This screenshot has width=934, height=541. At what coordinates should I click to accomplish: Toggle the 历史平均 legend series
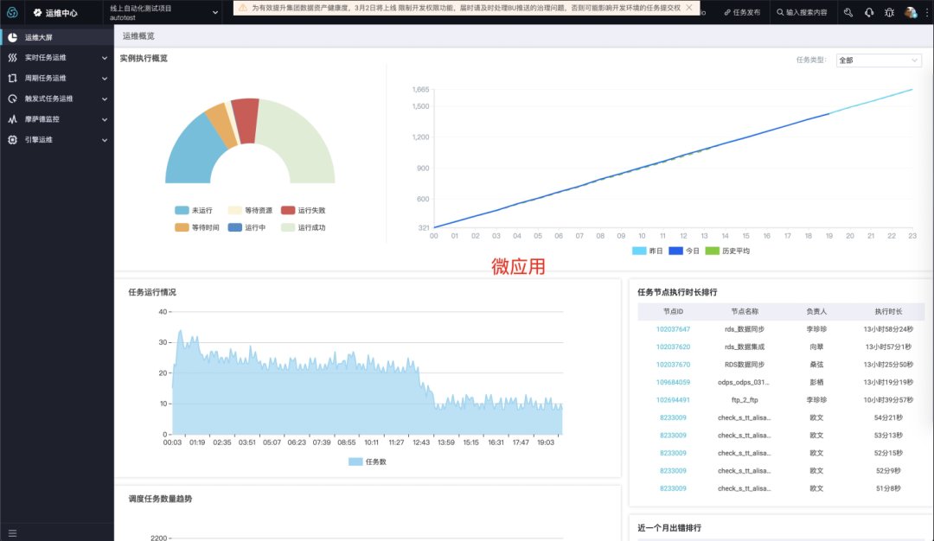(x=727, y=251)
